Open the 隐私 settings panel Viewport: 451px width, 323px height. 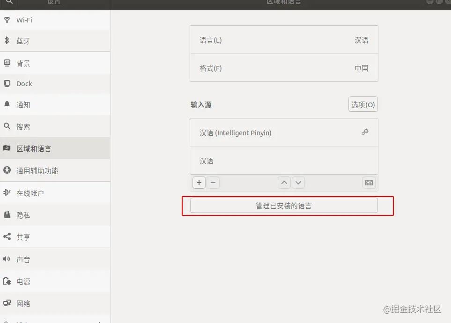pos(55,215)
